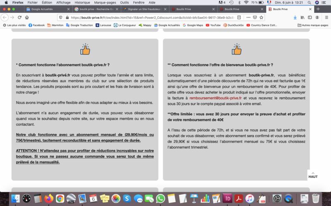The width and height of the screenshot is (331, 206).
Task: Open the Firefox account icon
Action: (x=317, y=17)
